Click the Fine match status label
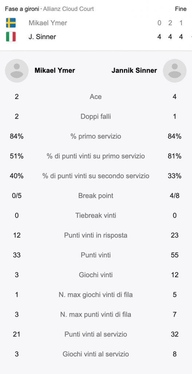The width and height of the screenshot is (192, 374). [181, 9]
